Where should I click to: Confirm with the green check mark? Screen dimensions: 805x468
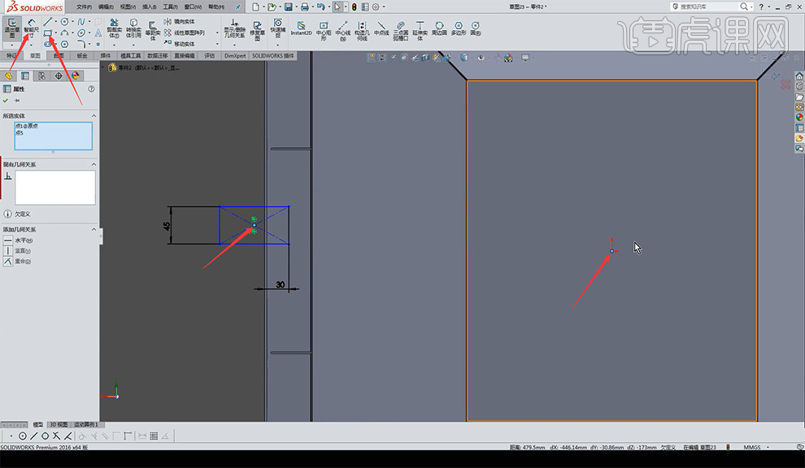click(x=6, y=101)
